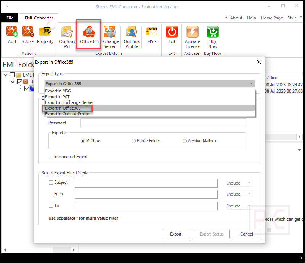Select the Public Folder radio button

133,141
